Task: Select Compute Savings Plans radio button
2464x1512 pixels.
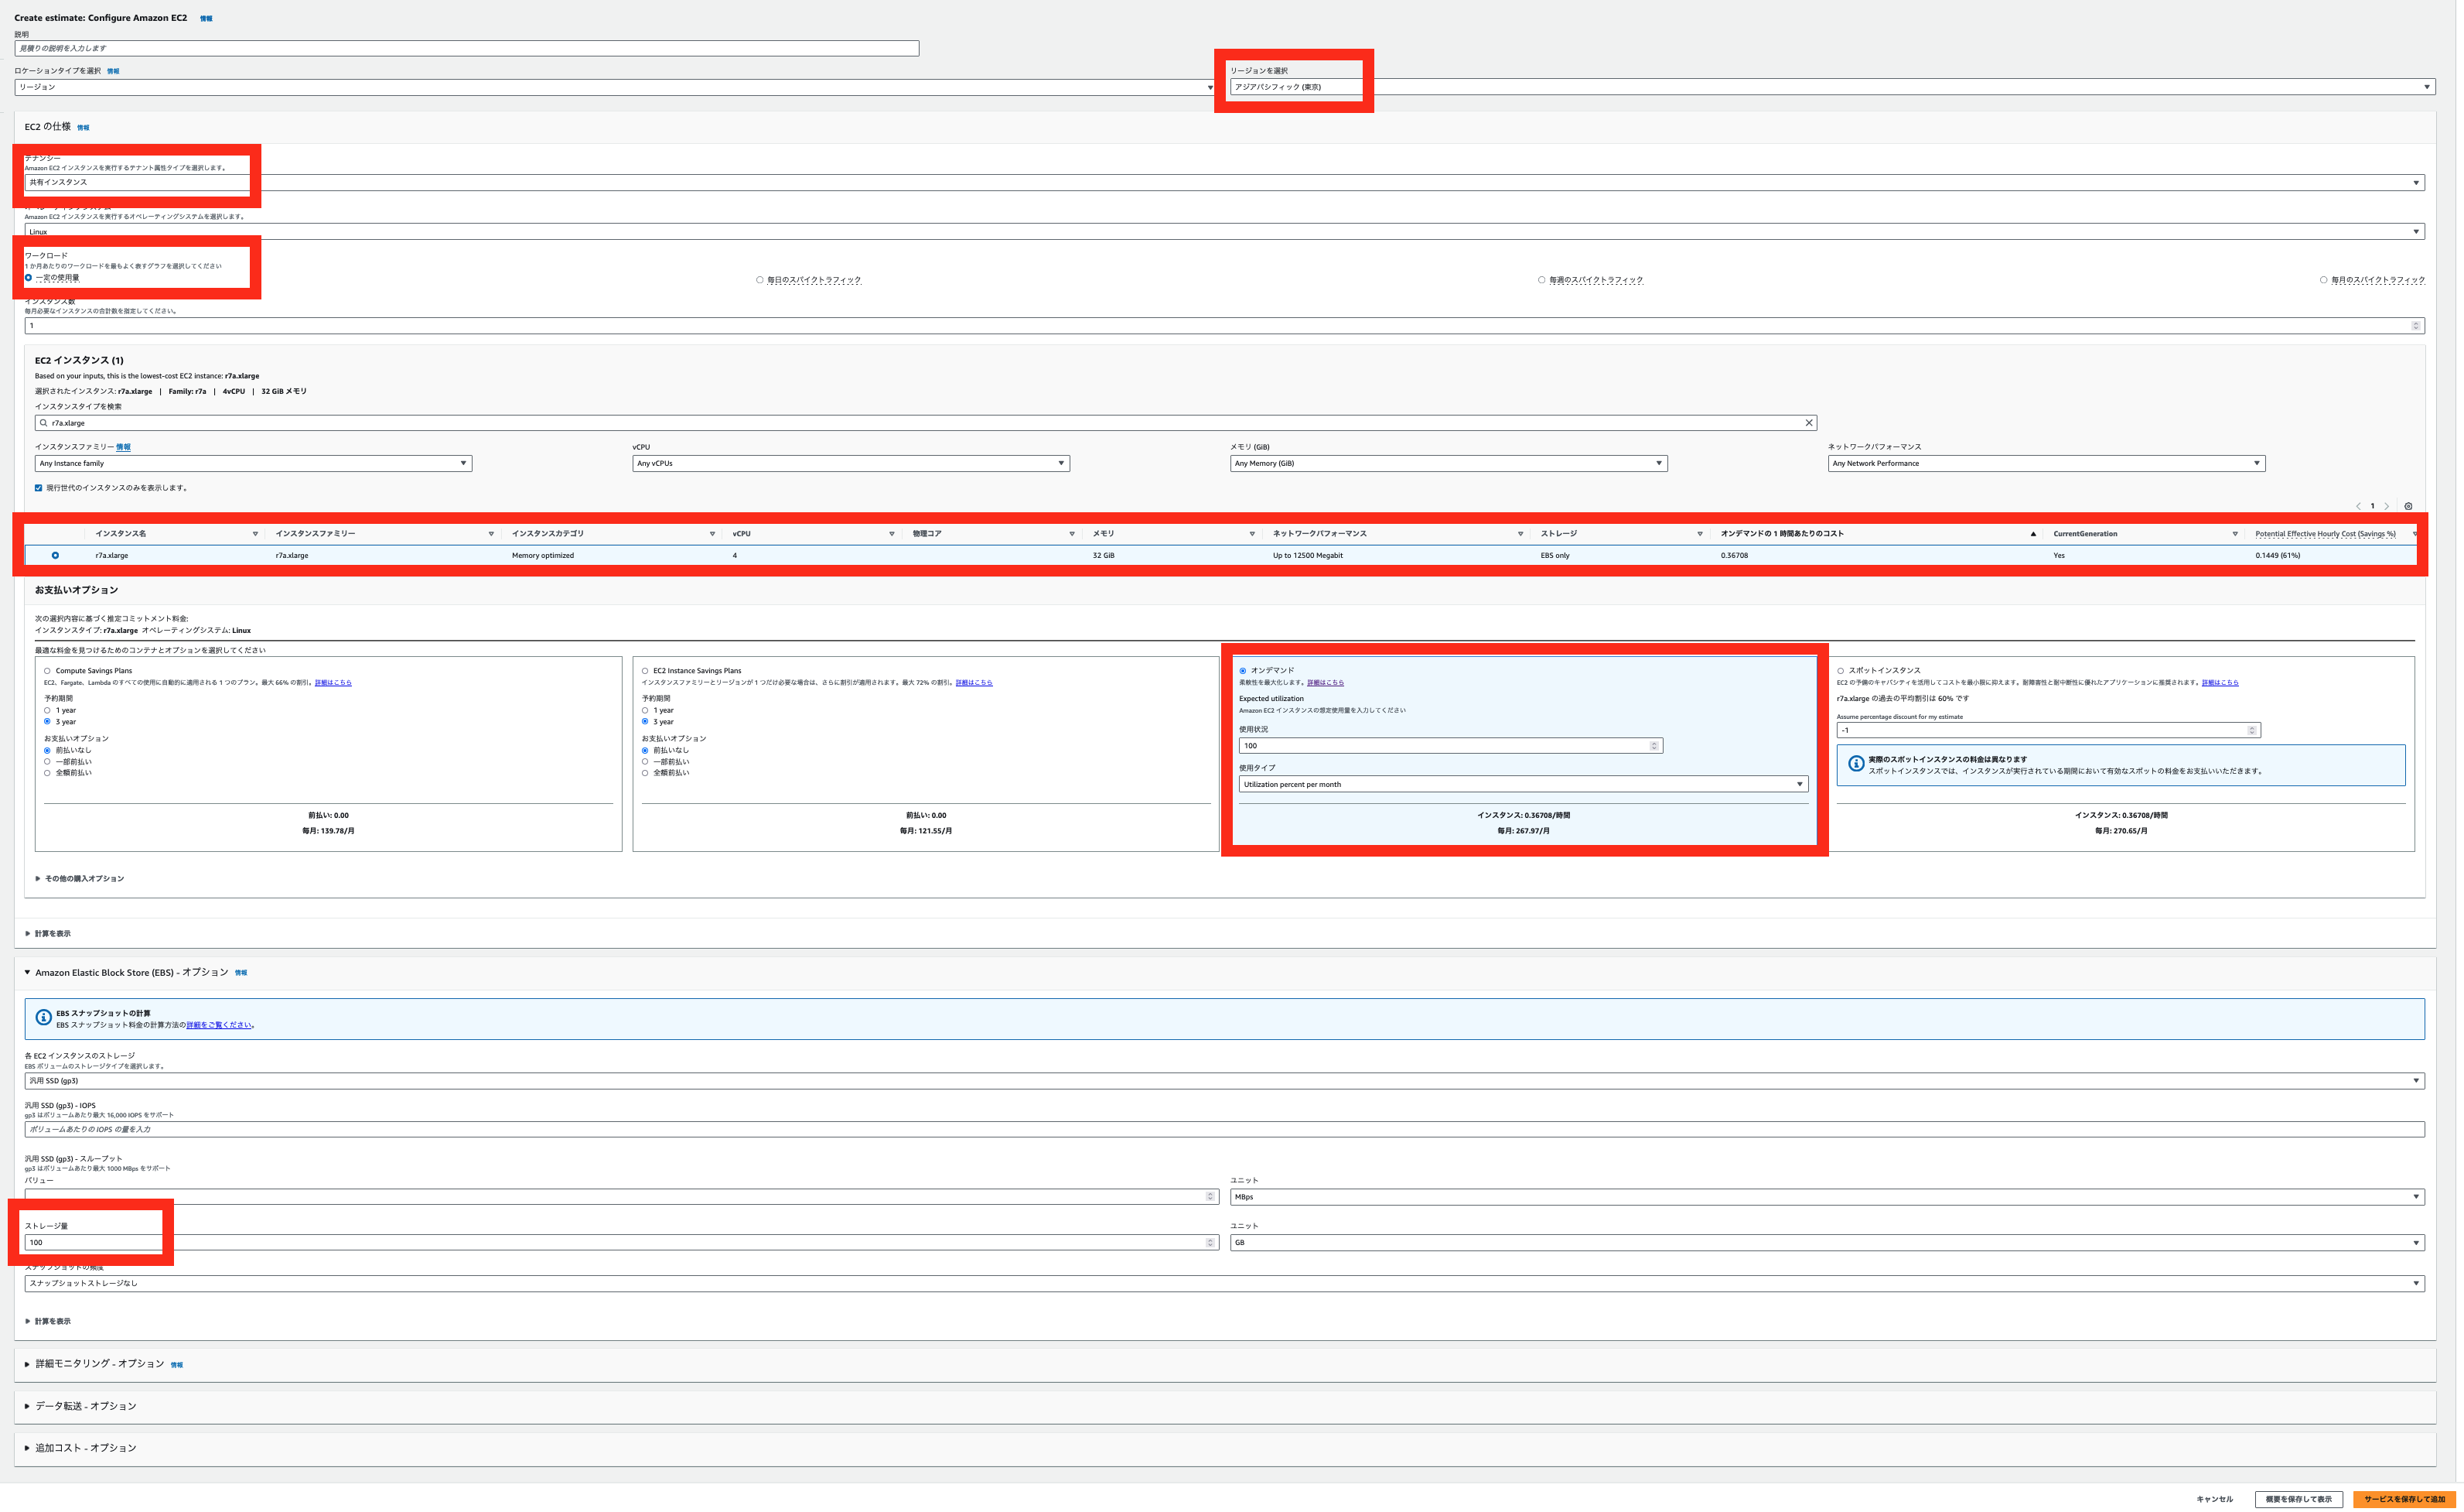Action: [x=47, y=672]
